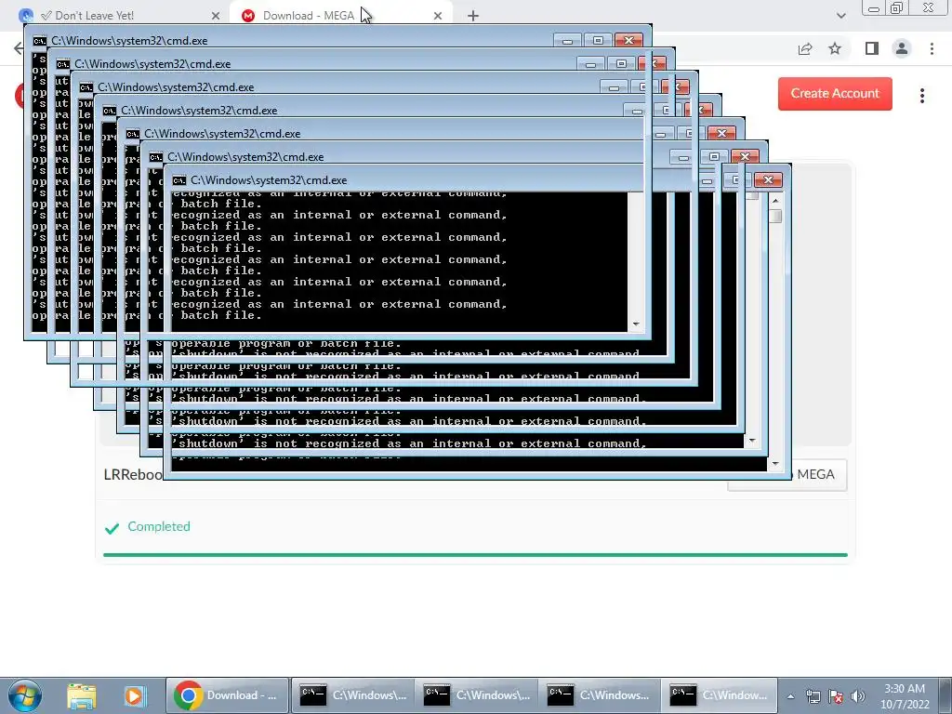Close the cmd.exe window covering the LRReboo filename
The height and width of the screenshot is (714, 952).
click(x=768, y=179)
